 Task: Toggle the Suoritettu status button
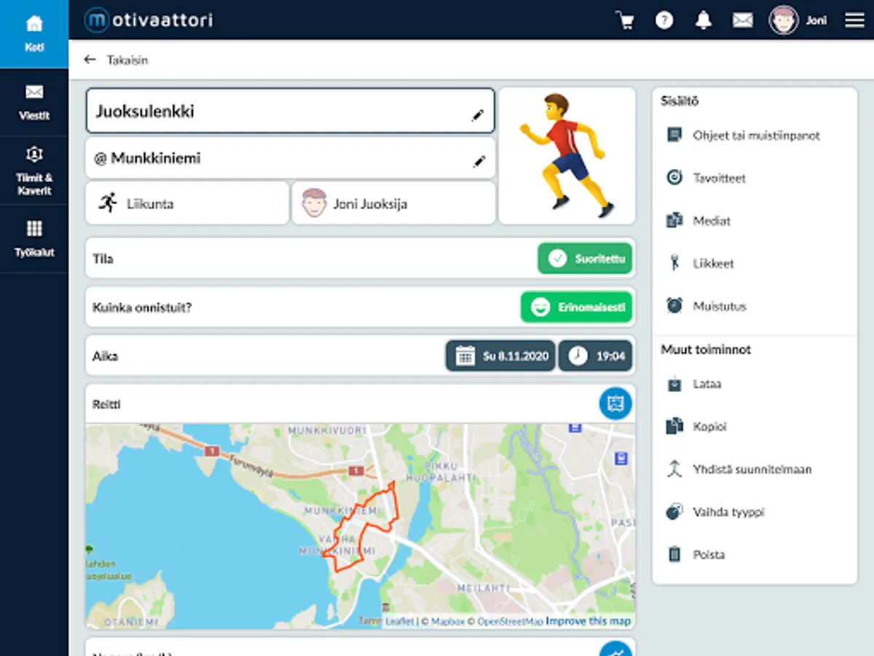(x=585, y=258)
